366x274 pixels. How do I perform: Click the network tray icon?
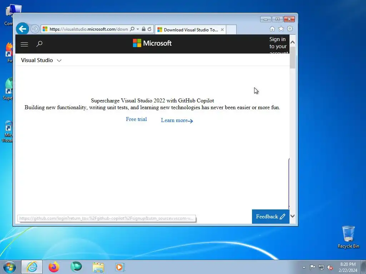pos(321,267)
